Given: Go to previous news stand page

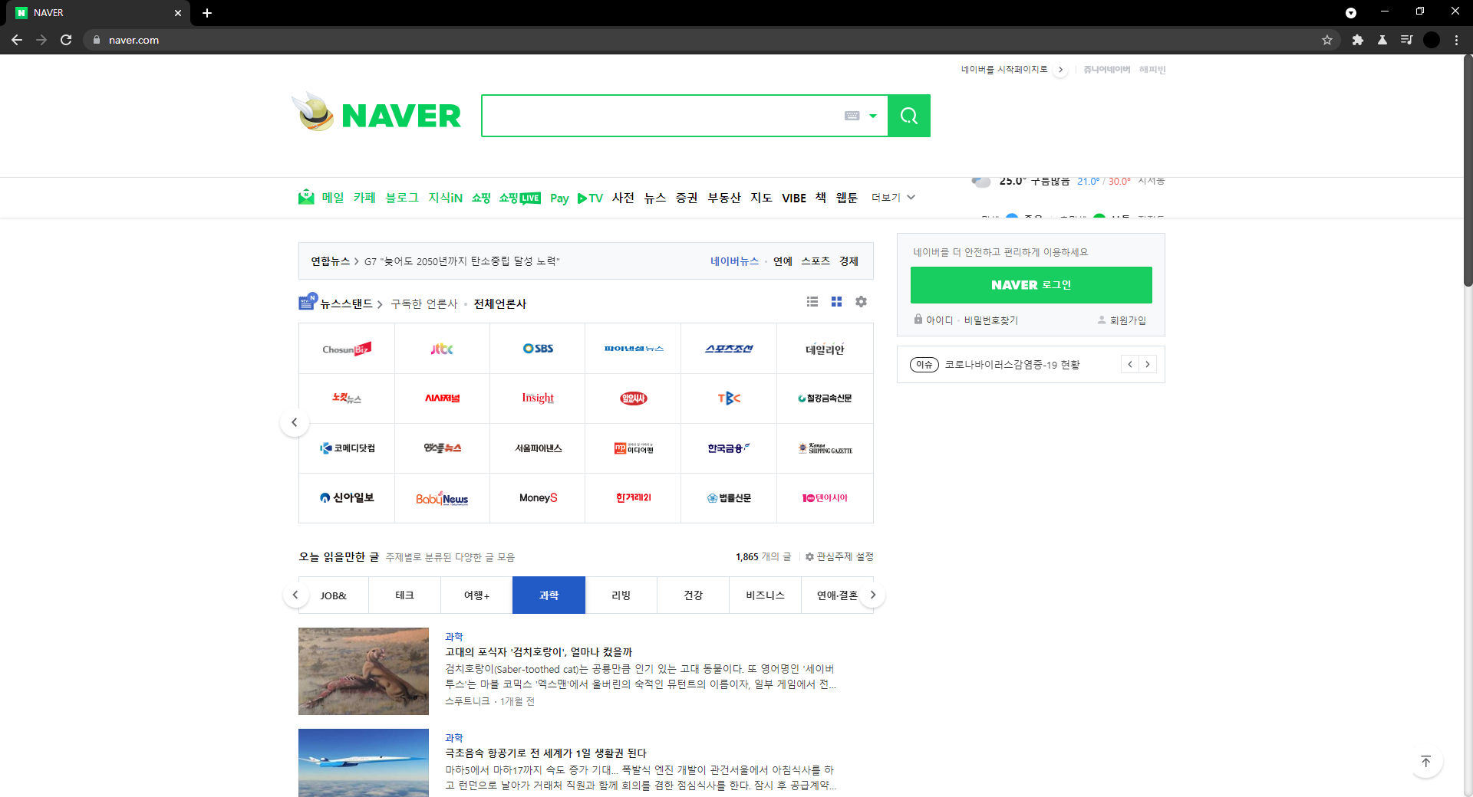Looking at the screenshot, I should (x=294, y=422).
